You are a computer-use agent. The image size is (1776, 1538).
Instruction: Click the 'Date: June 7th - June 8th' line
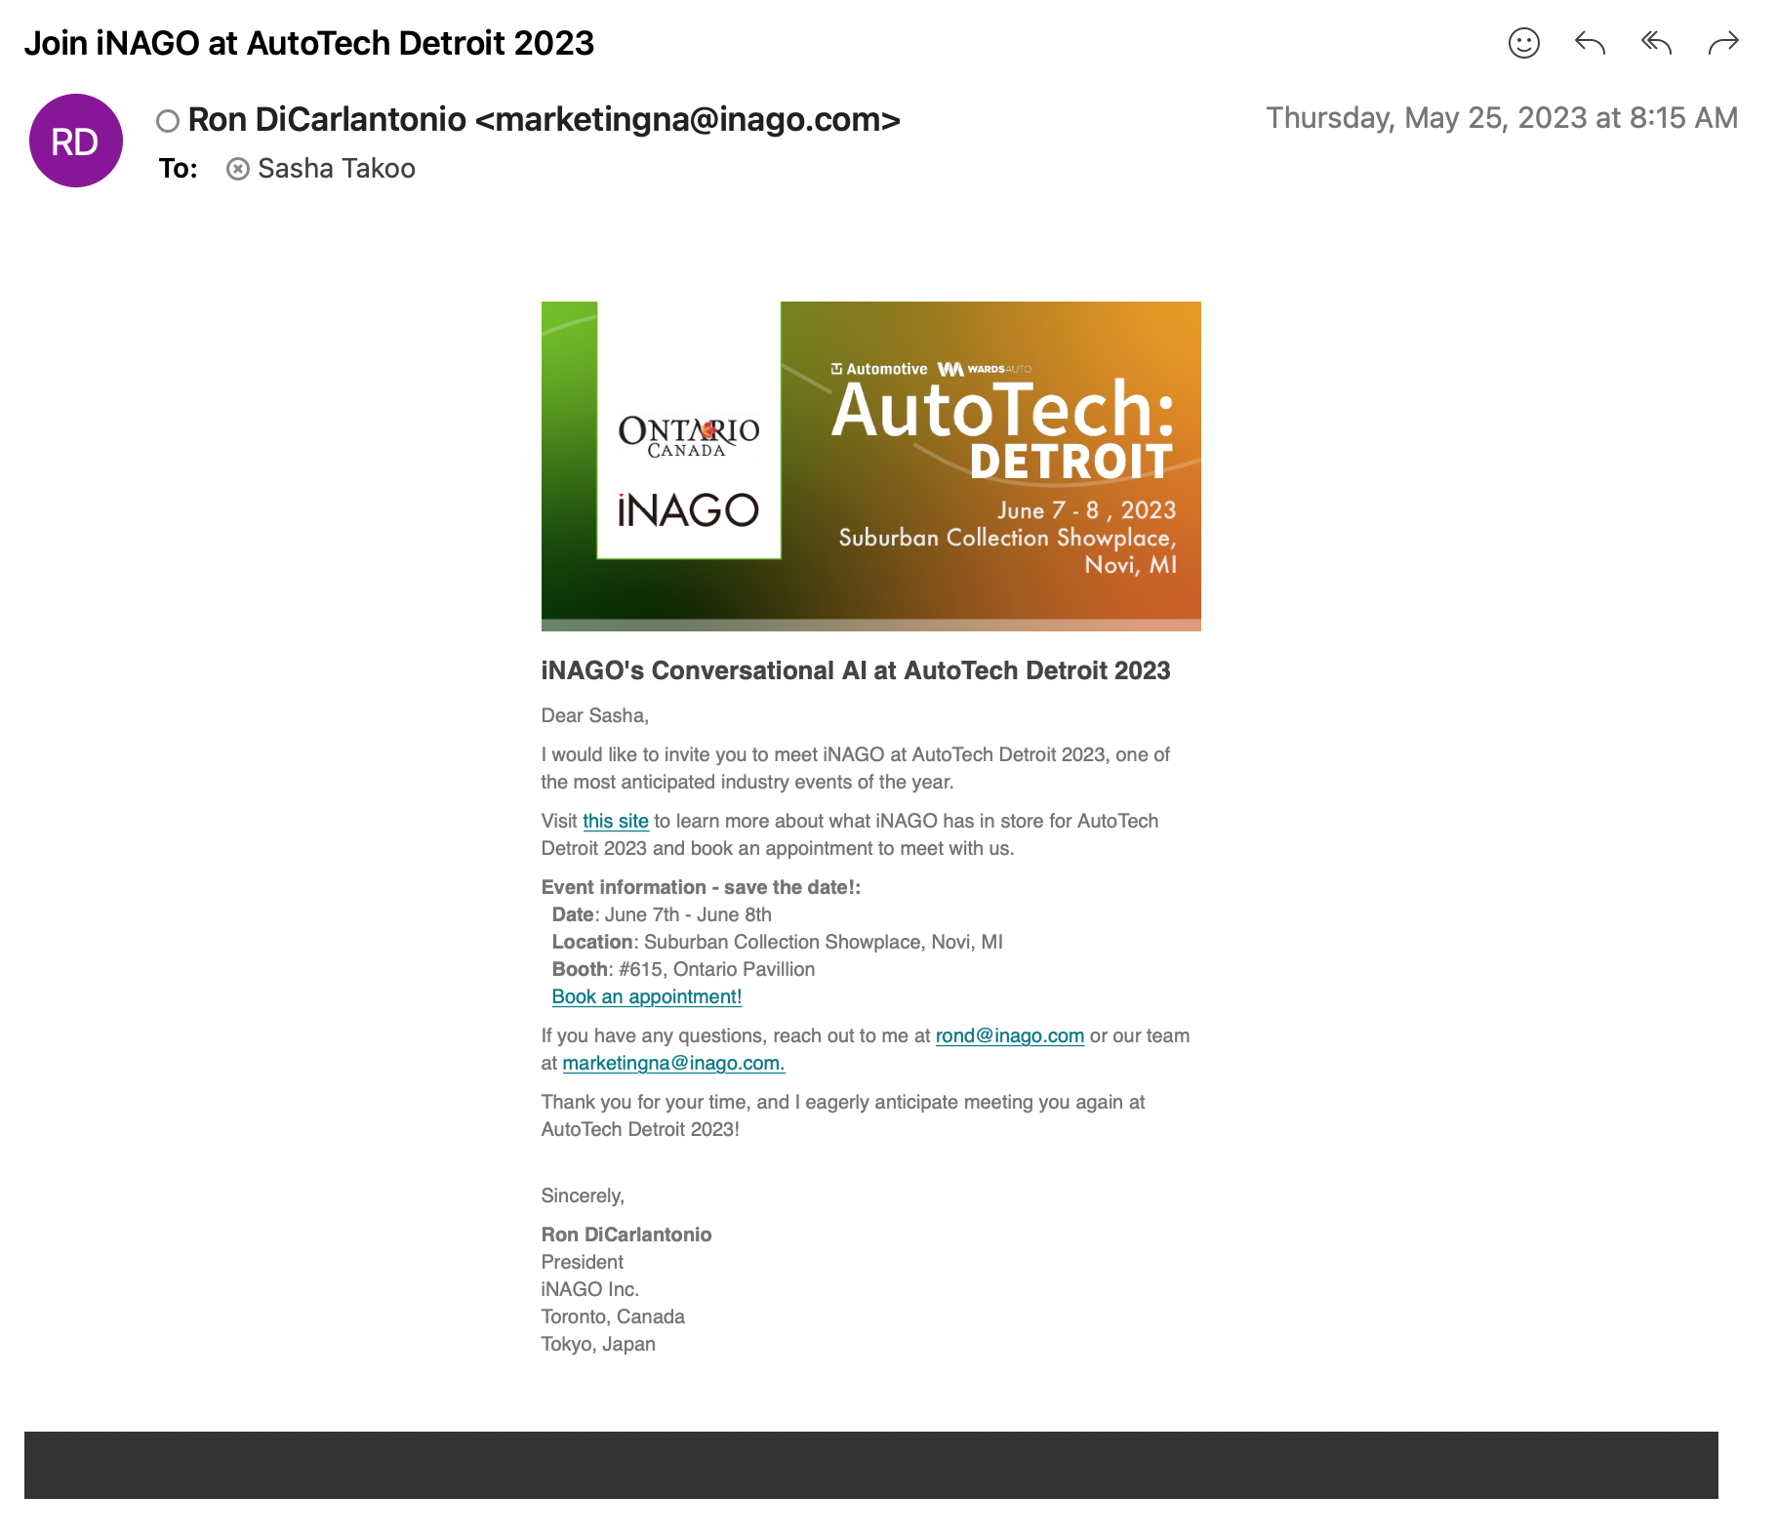pos(662,914)
